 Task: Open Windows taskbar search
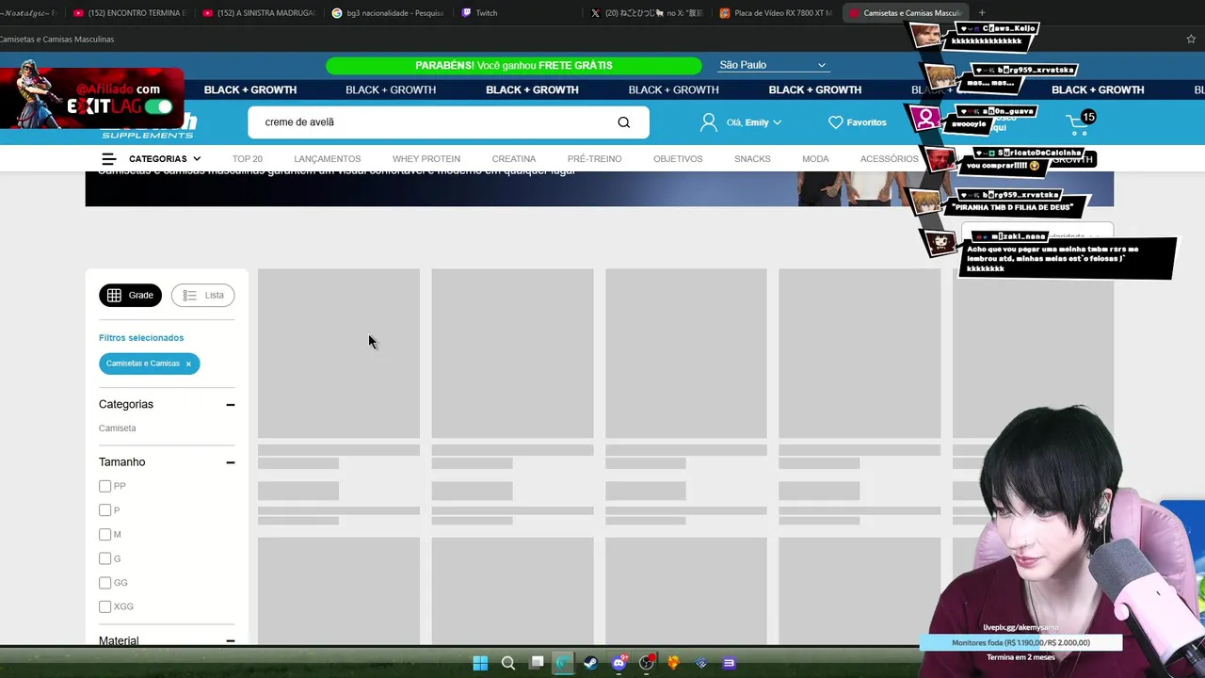508,663
